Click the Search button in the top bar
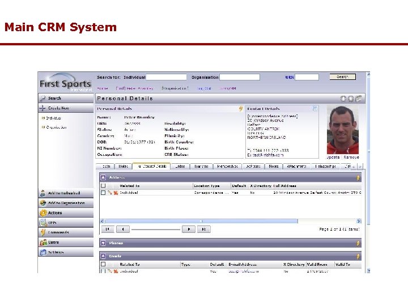408x306 pixels. 342,76
